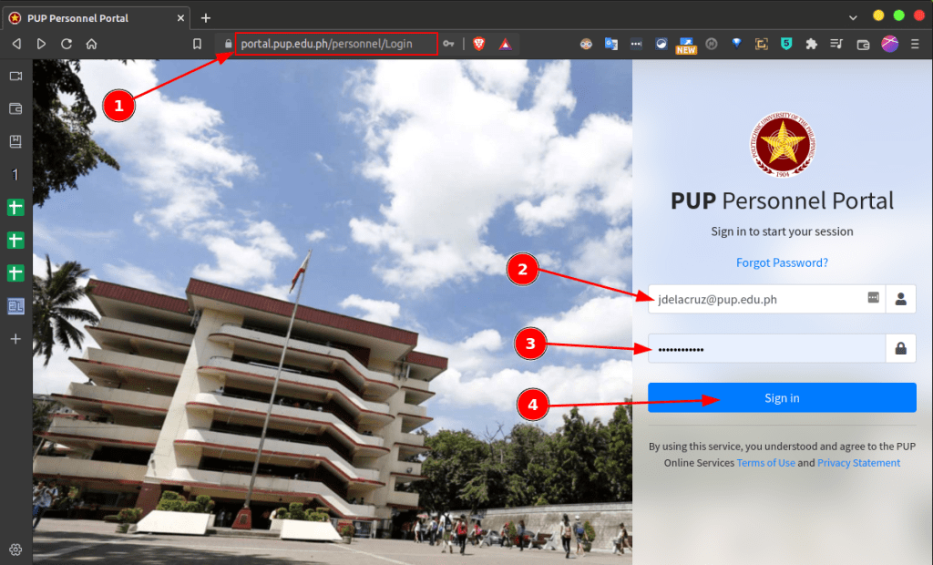Open a new tab with plus button

pyautogui.click(x=206, y=17)
